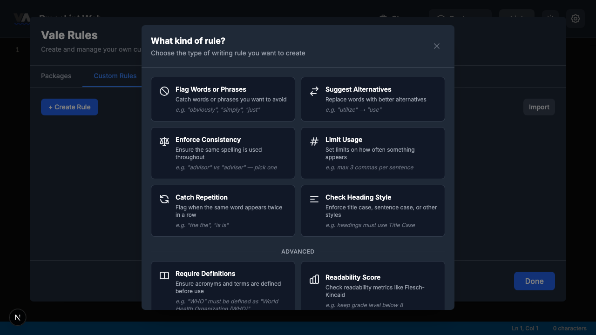Click the Next.js N badge icon
The width and height of the screenshot is (596, 335).
point(18,317)
